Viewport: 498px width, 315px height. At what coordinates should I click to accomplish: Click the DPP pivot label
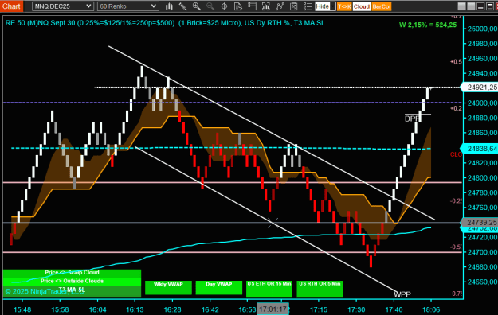[x=412, y=119]
